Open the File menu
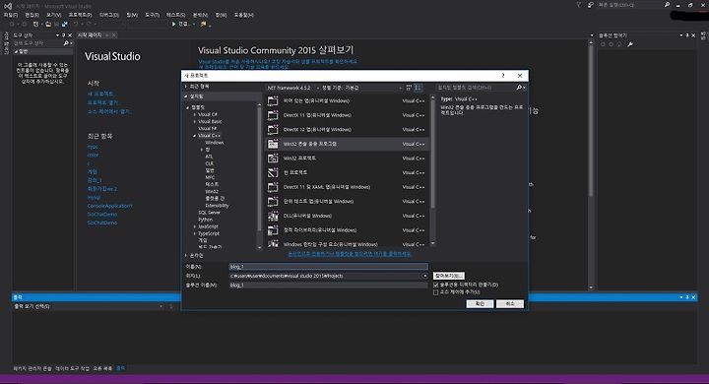709x384 pixels. 11,15
